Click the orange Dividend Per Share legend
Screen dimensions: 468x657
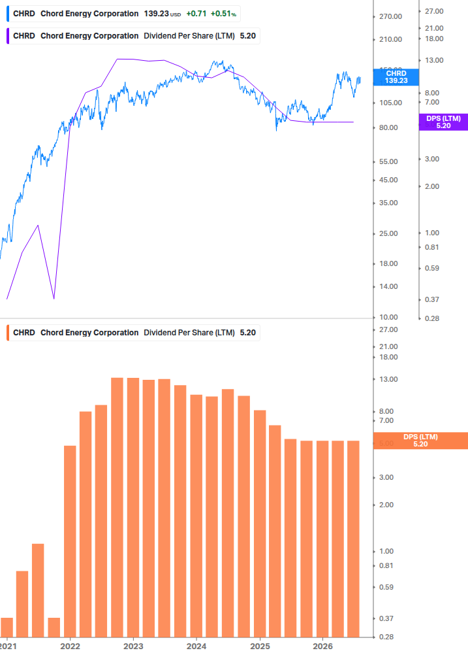coord(133,333)
